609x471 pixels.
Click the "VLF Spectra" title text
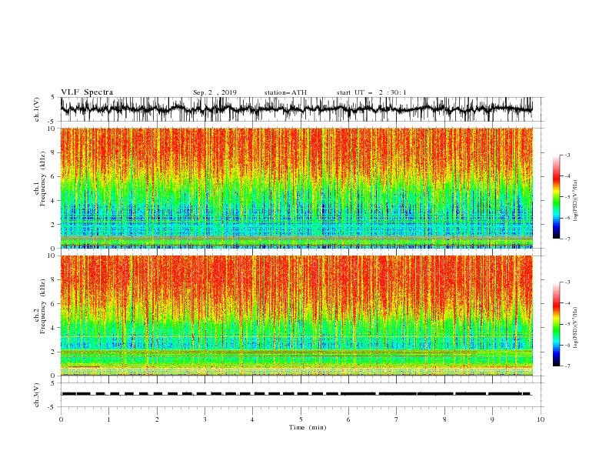click(87, 92)
